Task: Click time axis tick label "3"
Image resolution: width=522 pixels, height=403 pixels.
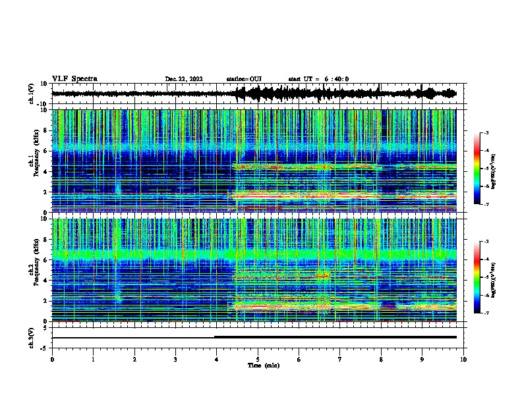Action: [175, 360]
